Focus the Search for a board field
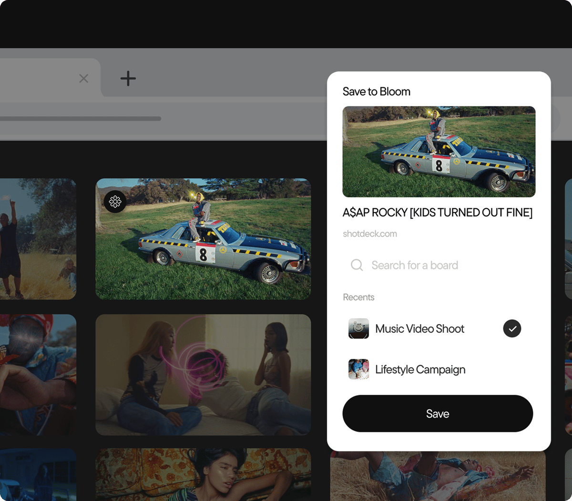The image size is (572, 501). coord(438,265)
